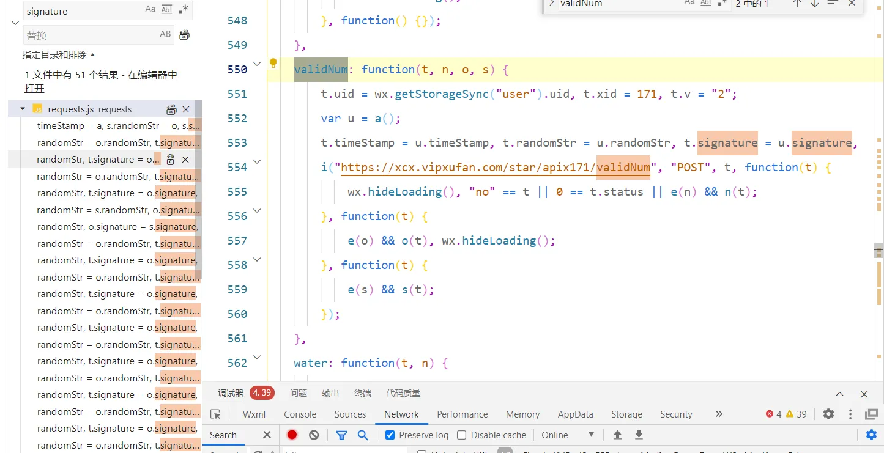Switch to the Sources tab

coord(350,414)
